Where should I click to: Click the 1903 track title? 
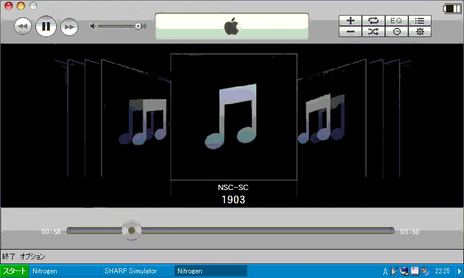tap(234, 200)
